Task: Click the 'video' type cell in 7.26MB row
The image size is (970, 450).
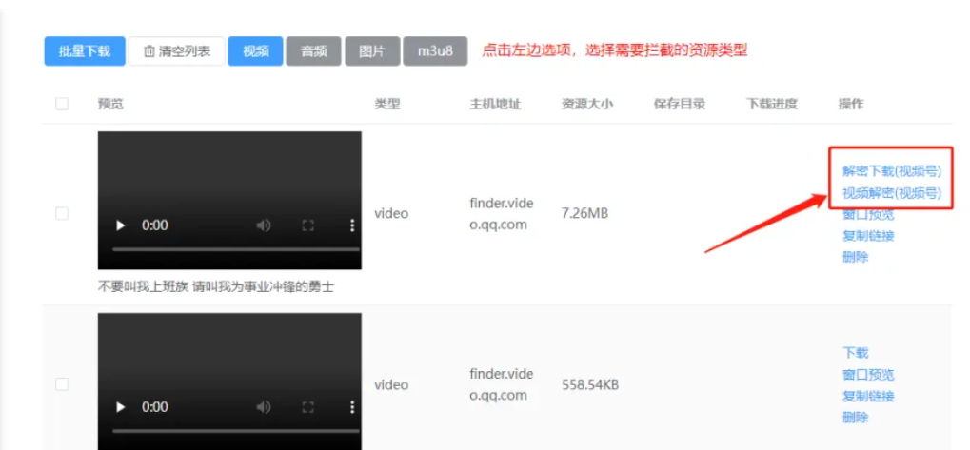Action: (391, 214)
